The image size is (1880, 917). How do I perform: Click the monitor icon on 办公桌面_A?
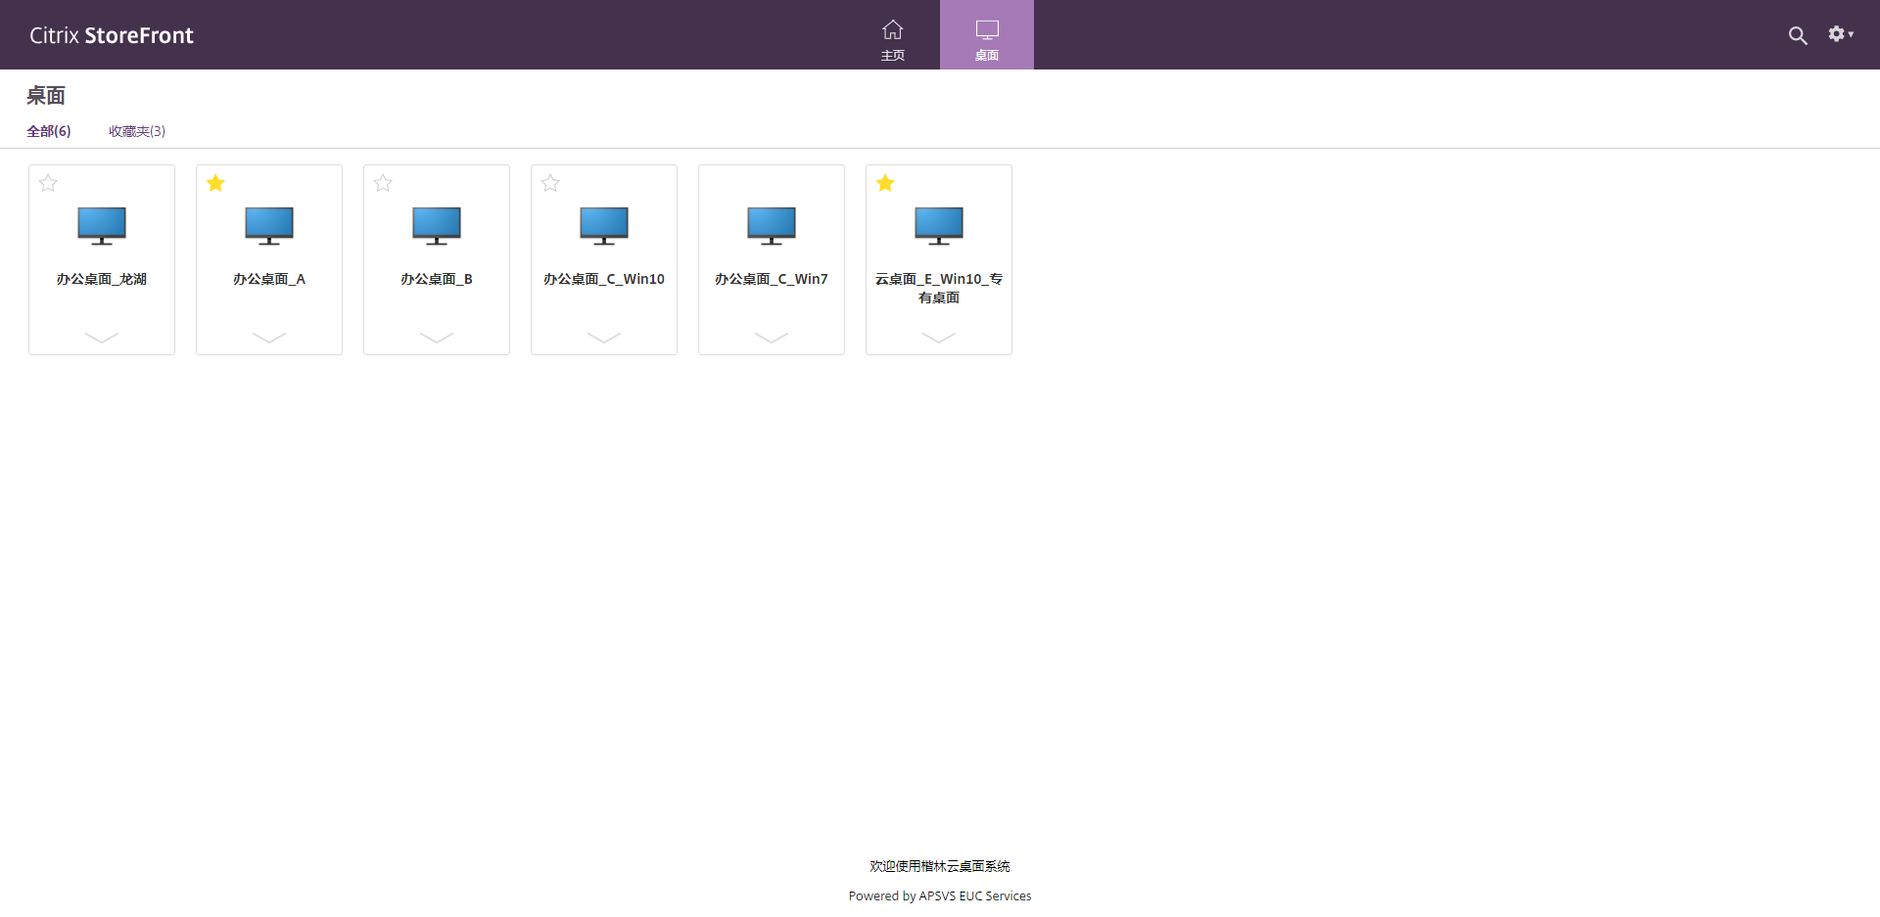pyautogui.click(x=268, y=225)
